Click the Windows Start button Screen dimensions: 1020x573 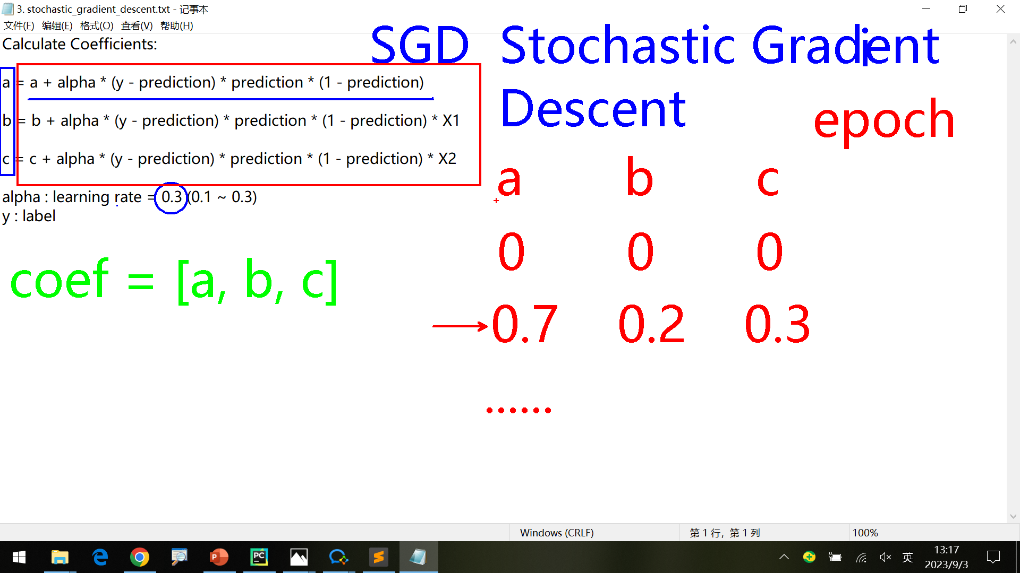click(19, 557)
